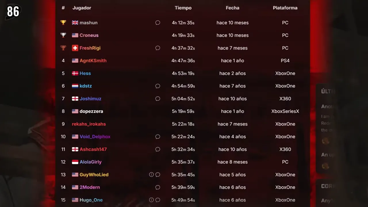The width and height of the screenshot is (368, 207).
Task: Visit AgntKSmith's profile link
Action: pyautogui.click(x=93, y=61)
